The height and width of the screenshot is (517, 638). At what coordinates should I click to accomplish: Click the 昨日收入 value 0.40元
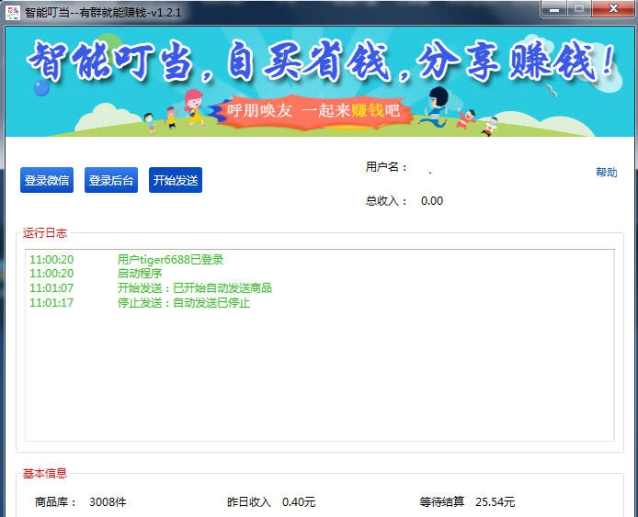coord(299,502)
